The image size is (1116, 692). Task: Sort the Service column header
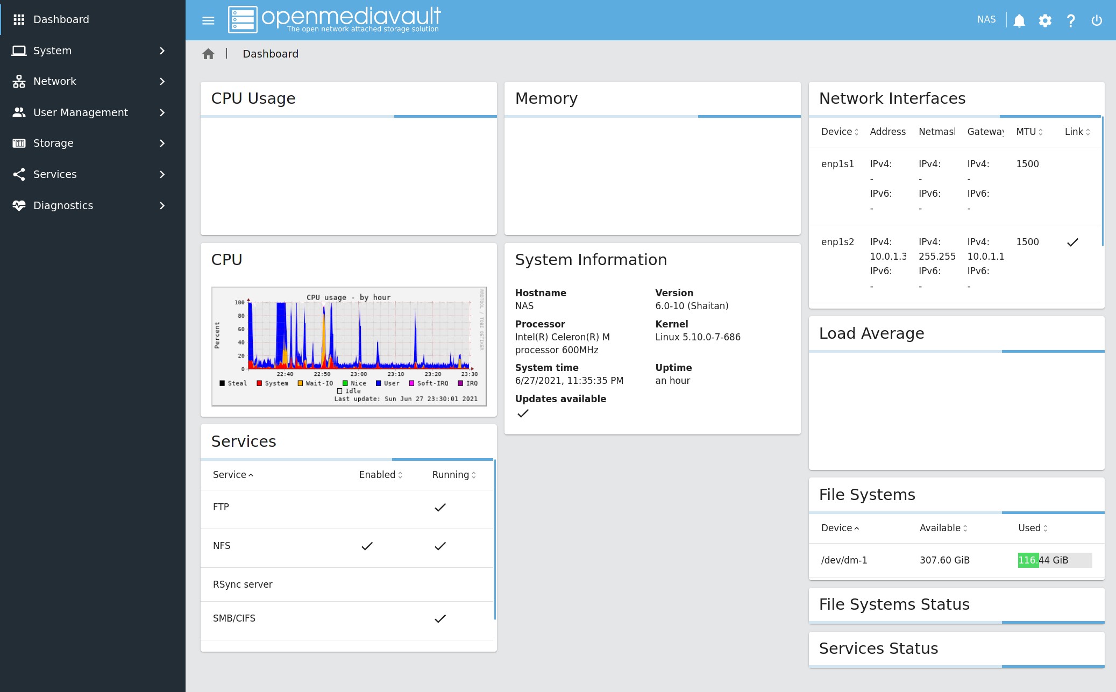tap(232, 475)
